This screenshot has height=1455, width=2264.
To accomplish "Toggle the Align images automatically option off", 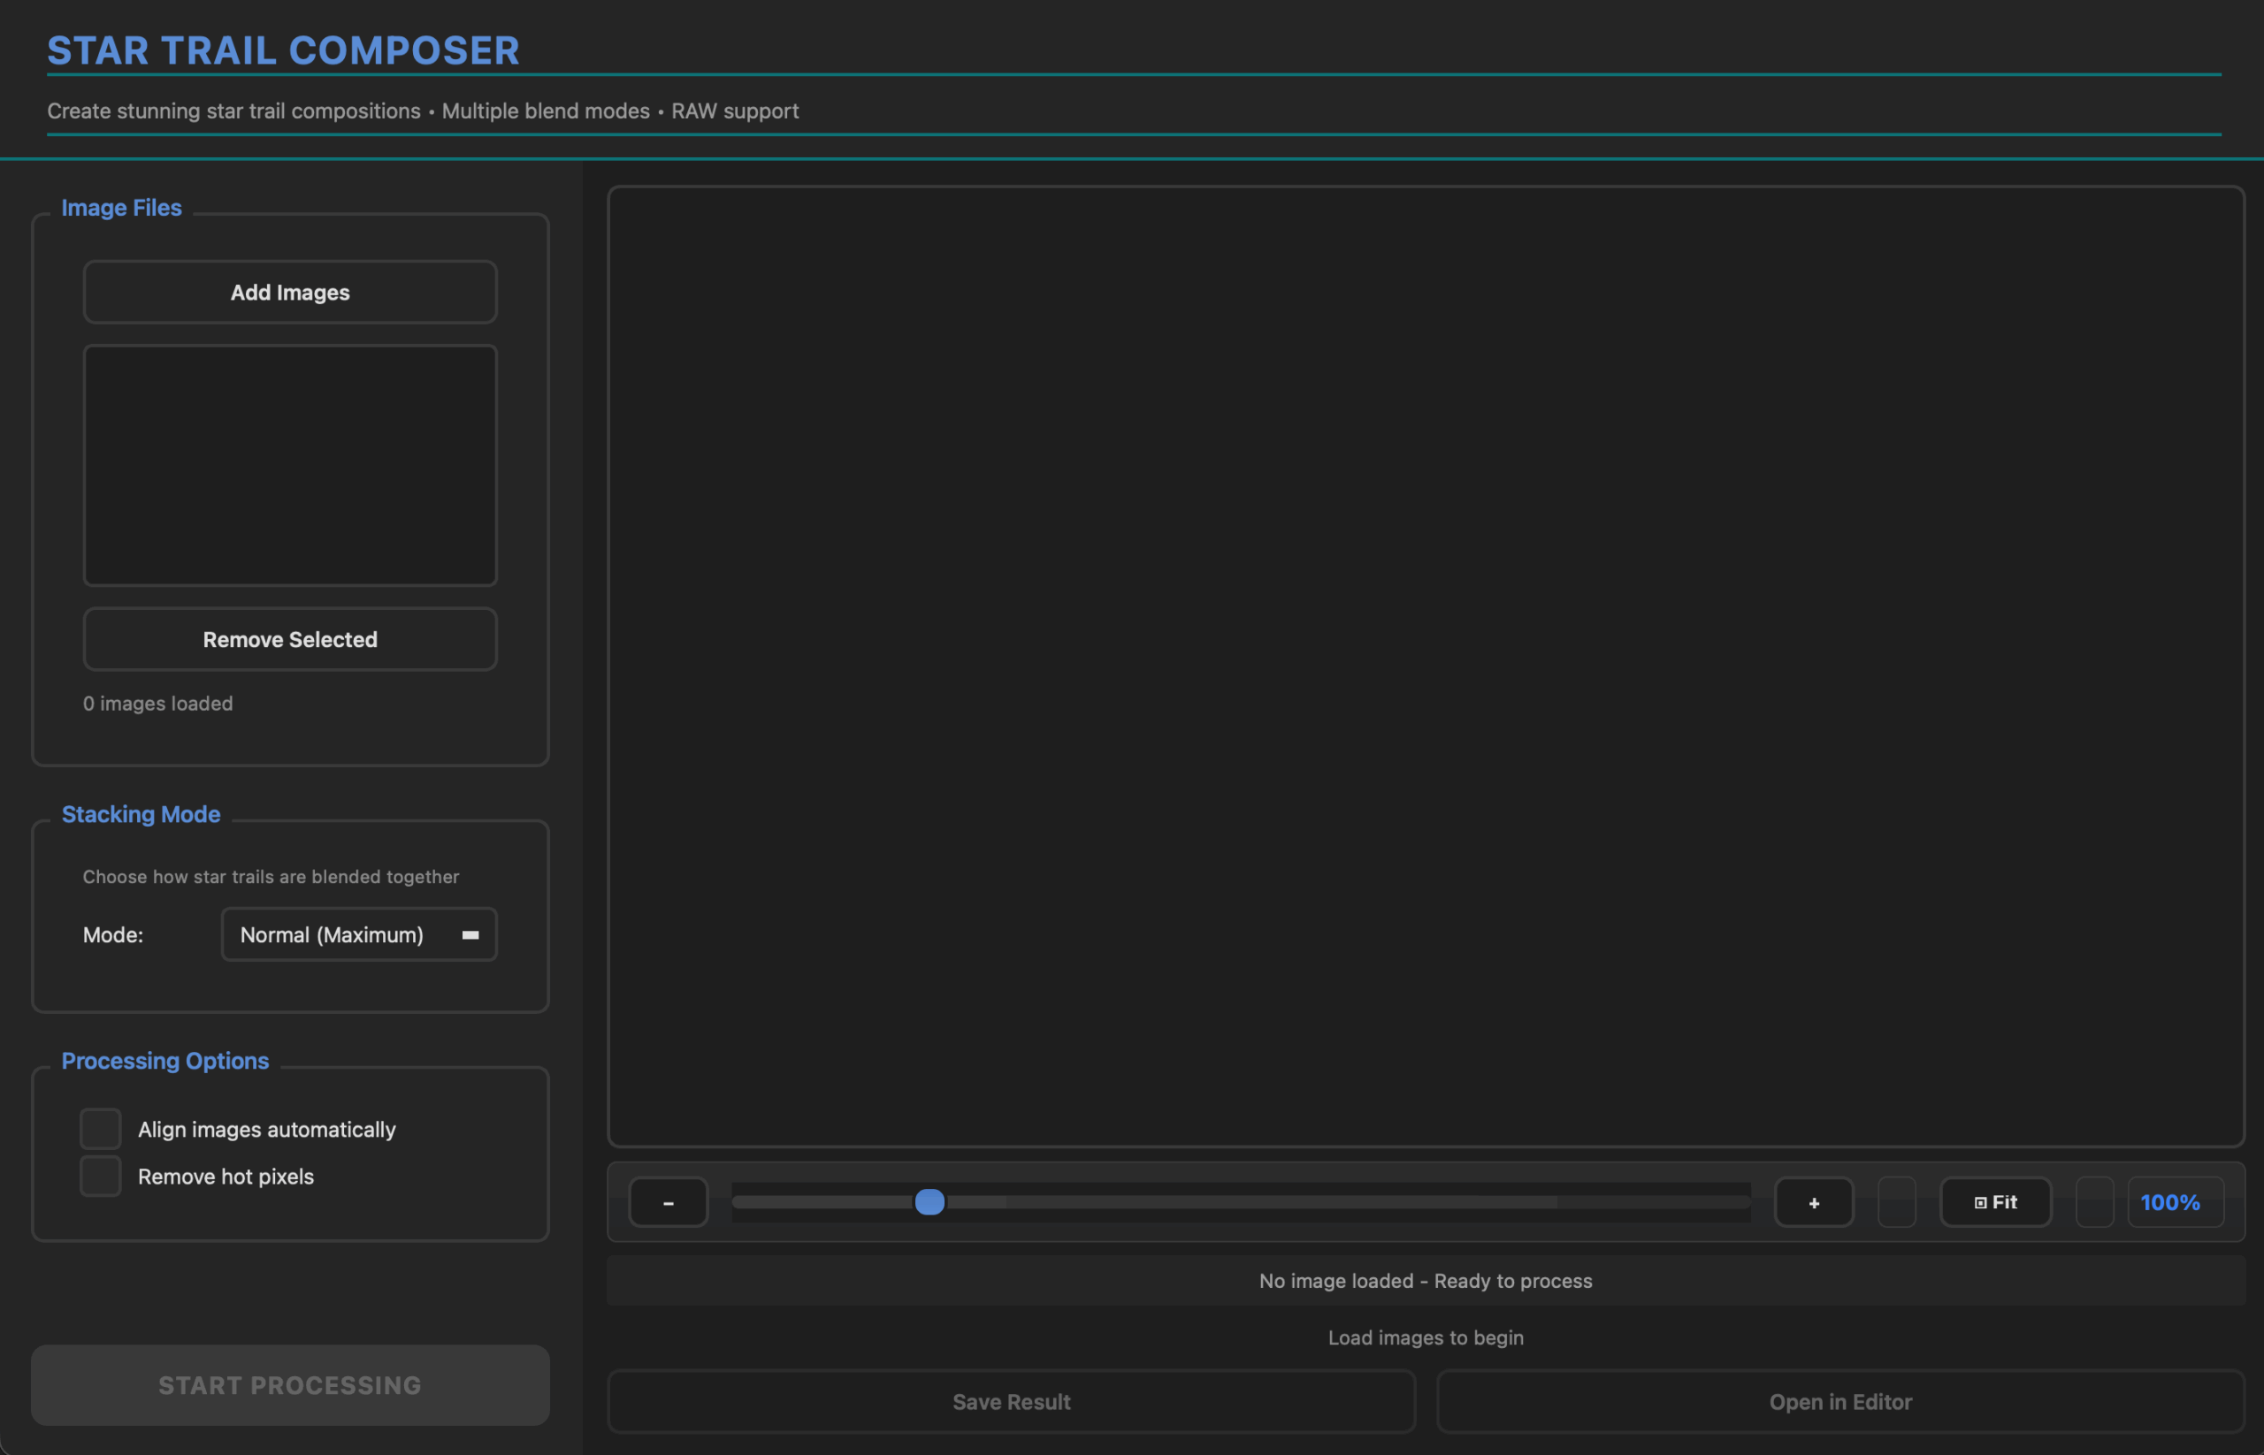I will (99, 1128).
